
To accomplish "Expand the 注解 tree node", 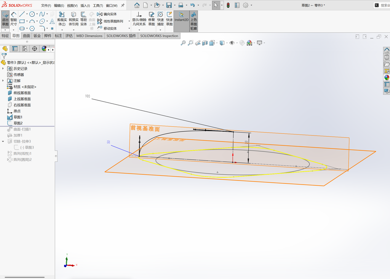I will point(3,81).
